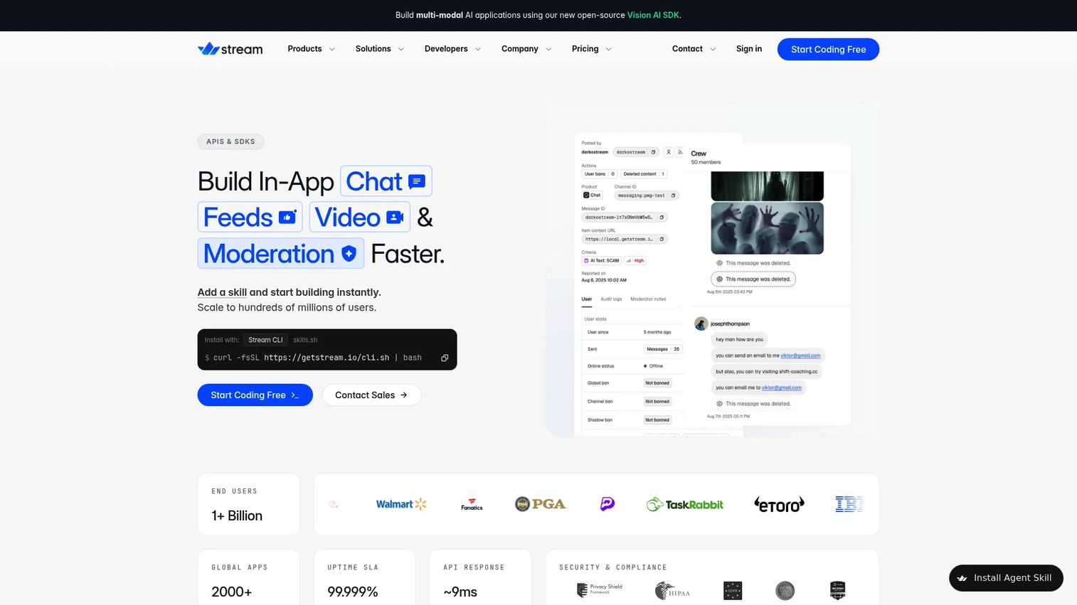
Task: Open the Contact dropdown
Action: pos(694,49)
